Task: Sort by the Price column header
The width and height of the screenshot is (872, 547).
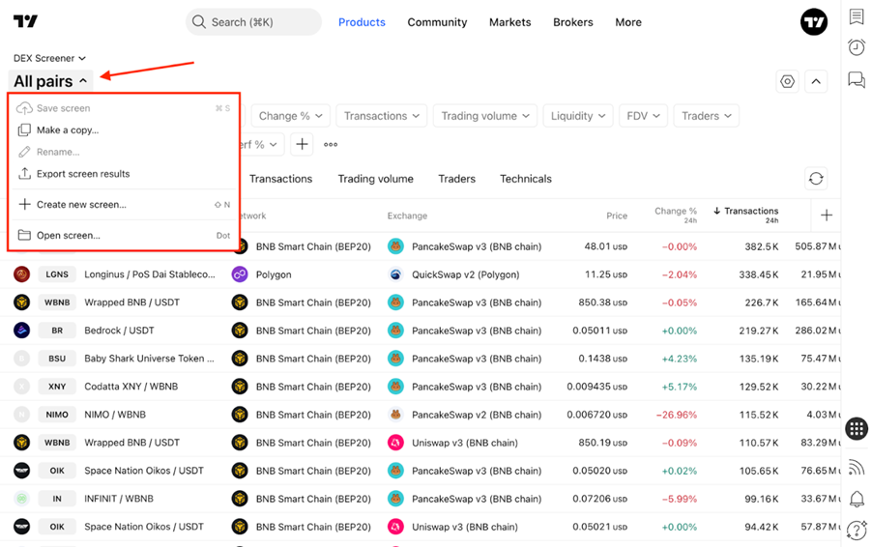Action: [x=617, y=216]
